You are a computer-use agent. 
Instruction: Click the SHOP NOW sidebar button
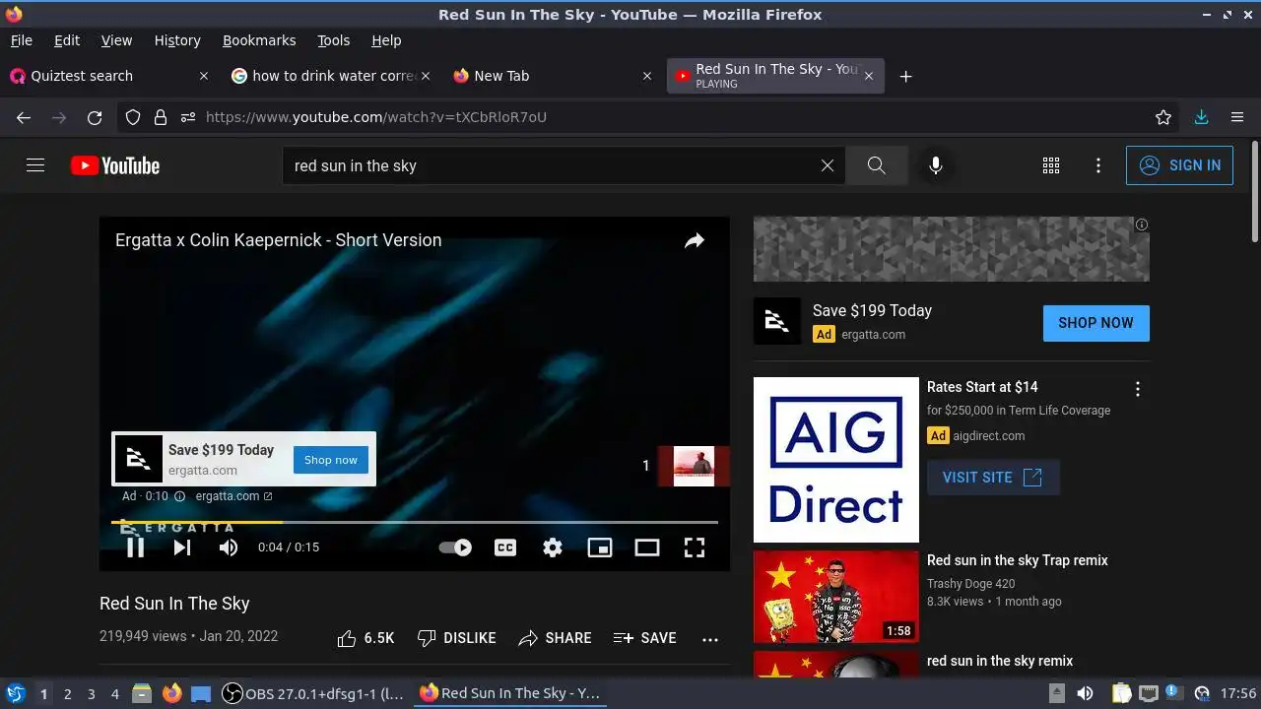pyautogui.click(x=1095, y=323)
